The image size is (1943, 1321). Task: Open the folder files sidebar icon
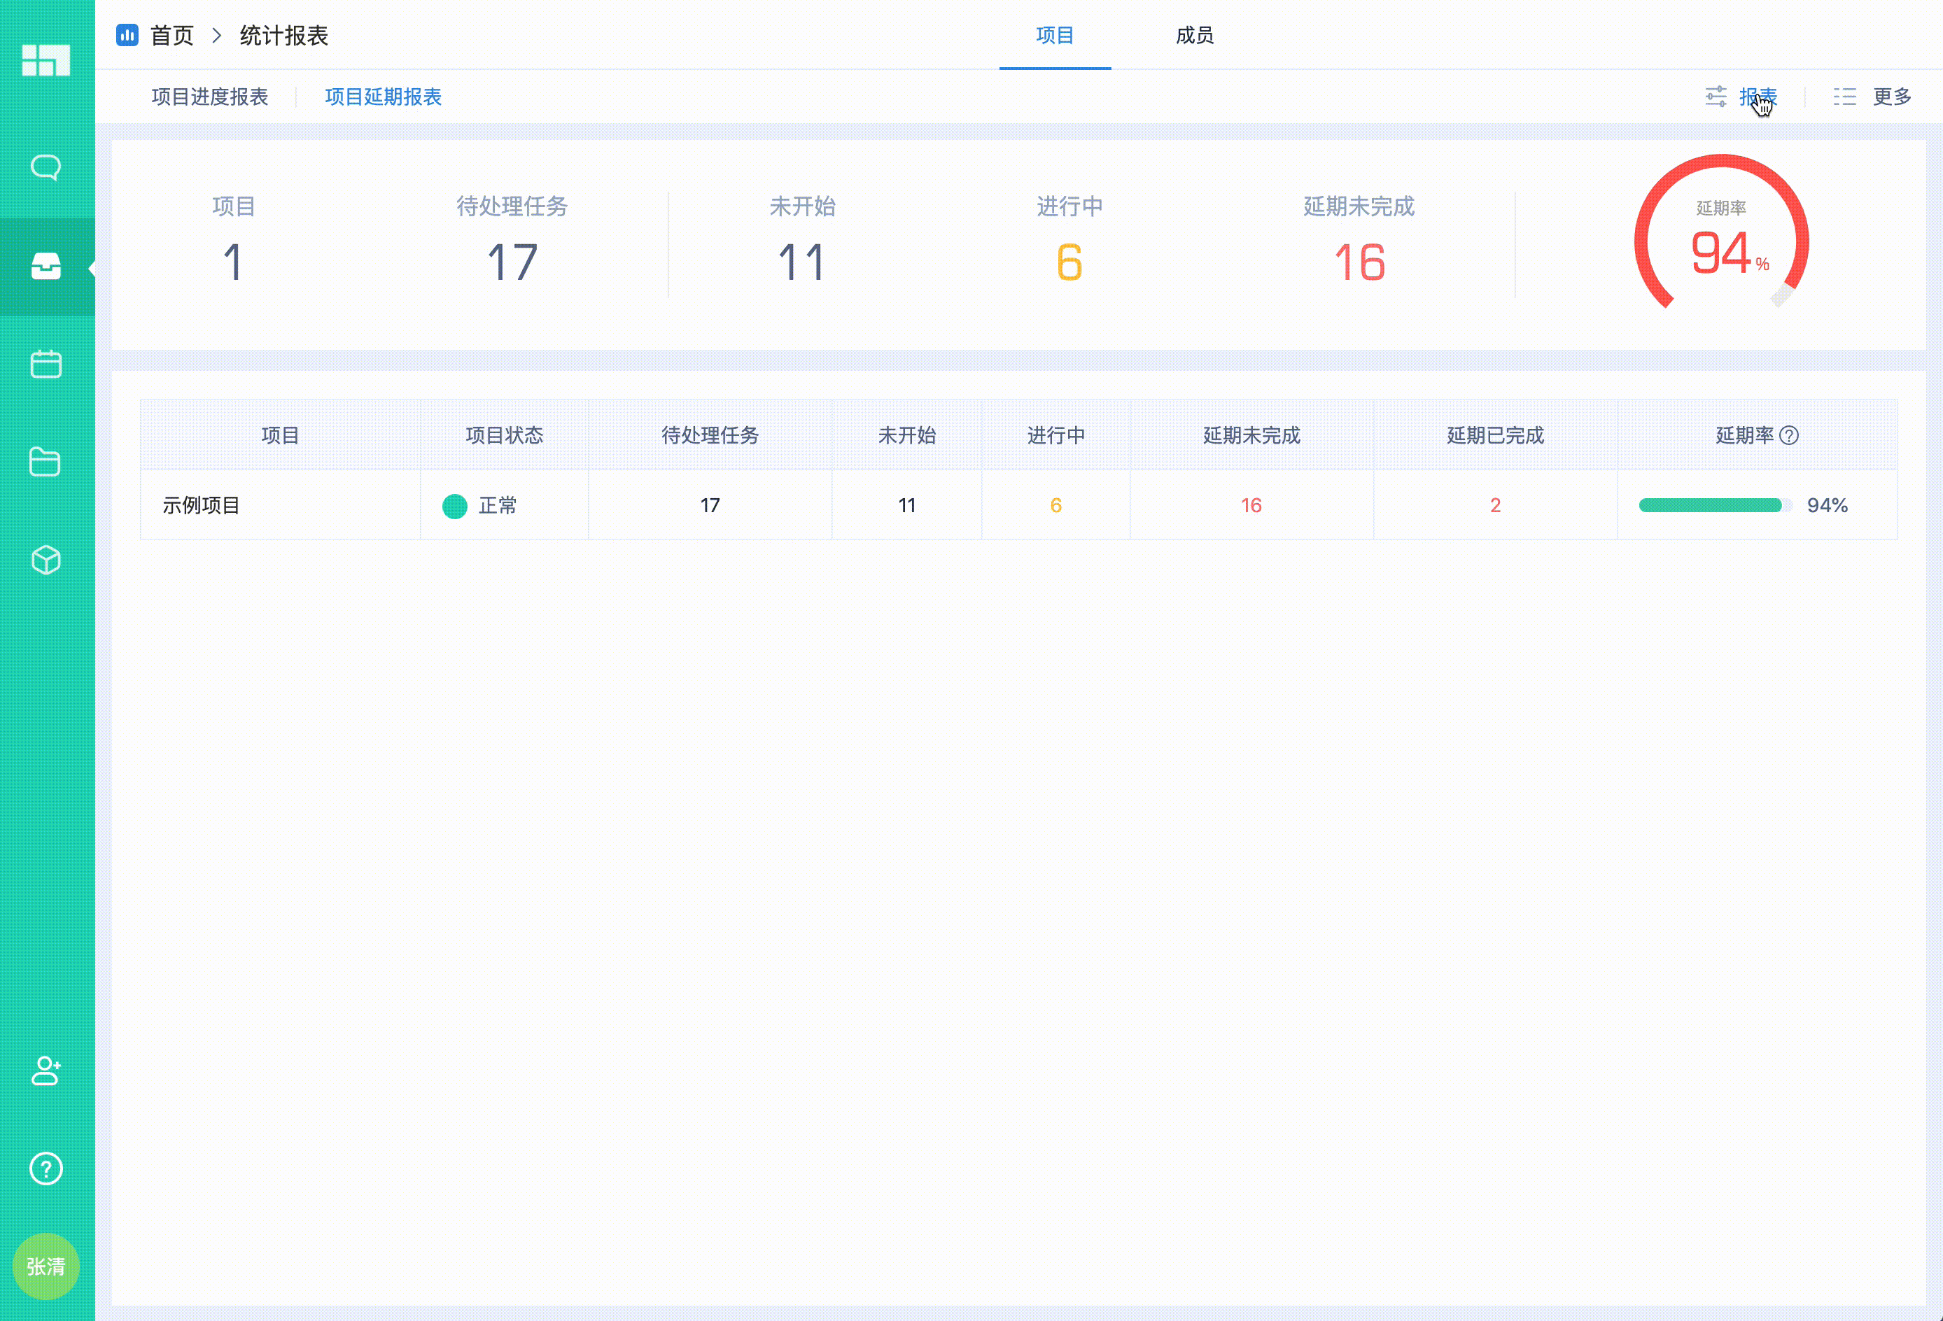pyautogui.click(x=46, y=462)
